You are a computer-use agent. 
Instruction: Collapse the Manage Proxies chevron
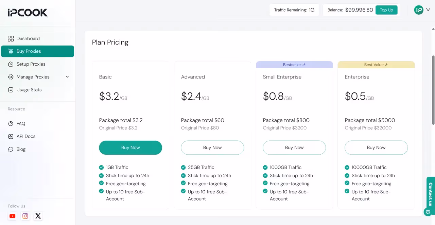click(x=67, y=77)
